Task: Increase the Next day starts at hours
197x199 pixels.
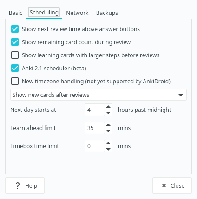Action: 108,107
